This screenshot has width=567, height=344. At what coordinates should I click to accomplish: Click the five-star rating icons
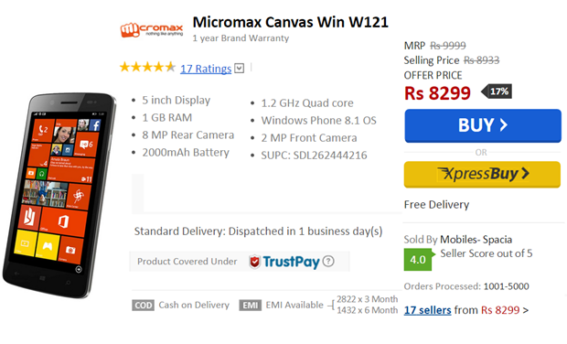[x=147, y=68]
